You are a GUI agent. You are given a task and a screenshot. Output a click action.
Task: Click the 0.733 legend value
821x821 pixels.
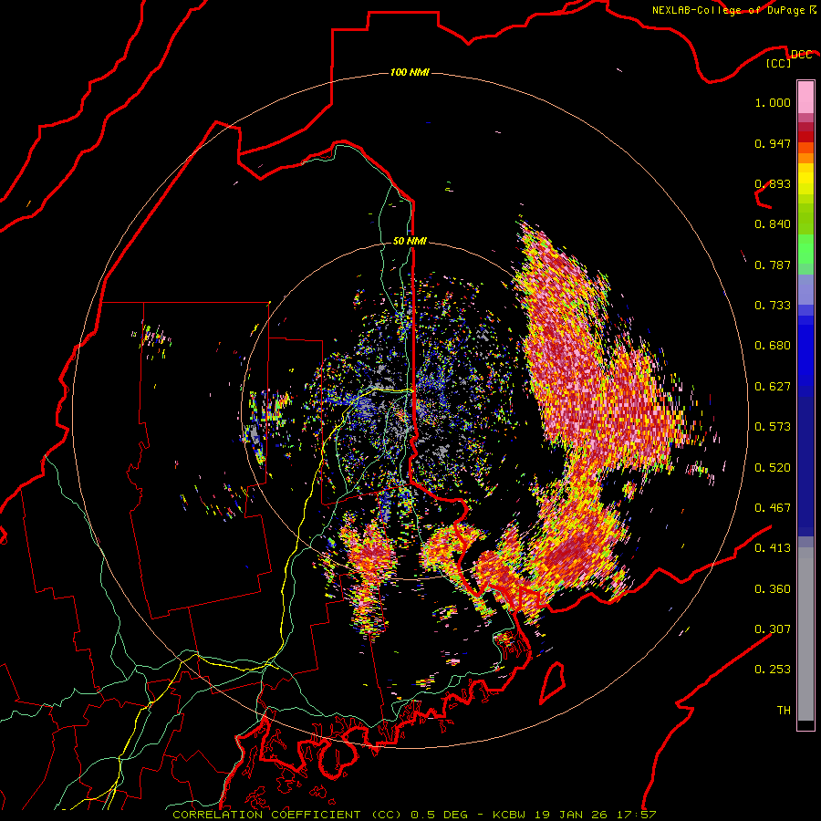(x=773, y=306)
